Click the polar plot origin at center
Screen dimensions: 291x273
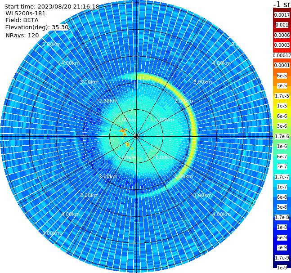pyautogui.click(x=136, y=136)
